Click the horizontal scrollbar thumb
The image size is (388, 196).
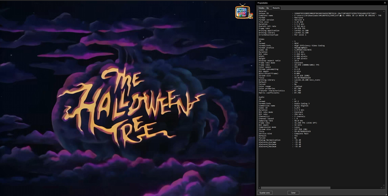pos(296,188)
